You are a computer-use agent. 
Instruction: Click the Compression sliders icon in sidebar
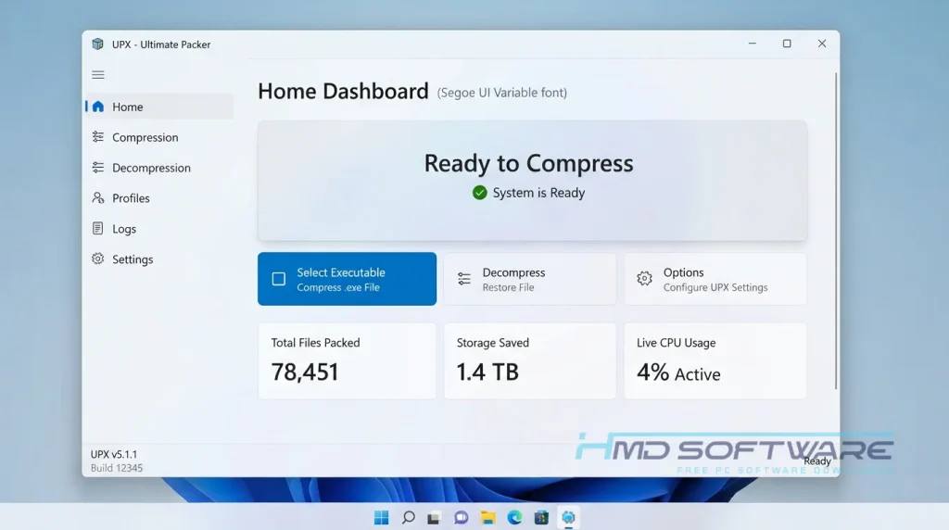coord(98,137)
